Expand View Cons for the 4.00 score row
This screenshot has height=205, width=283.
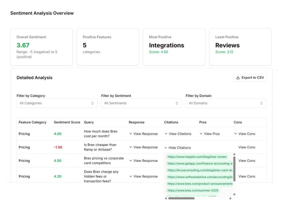coord(244,134)
